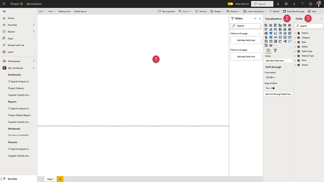
Task: Select the Format paint roller icon
Action: tap(275, 51)
